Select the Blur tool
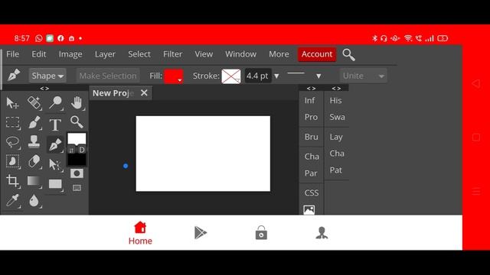 click(x=34, y=200)
